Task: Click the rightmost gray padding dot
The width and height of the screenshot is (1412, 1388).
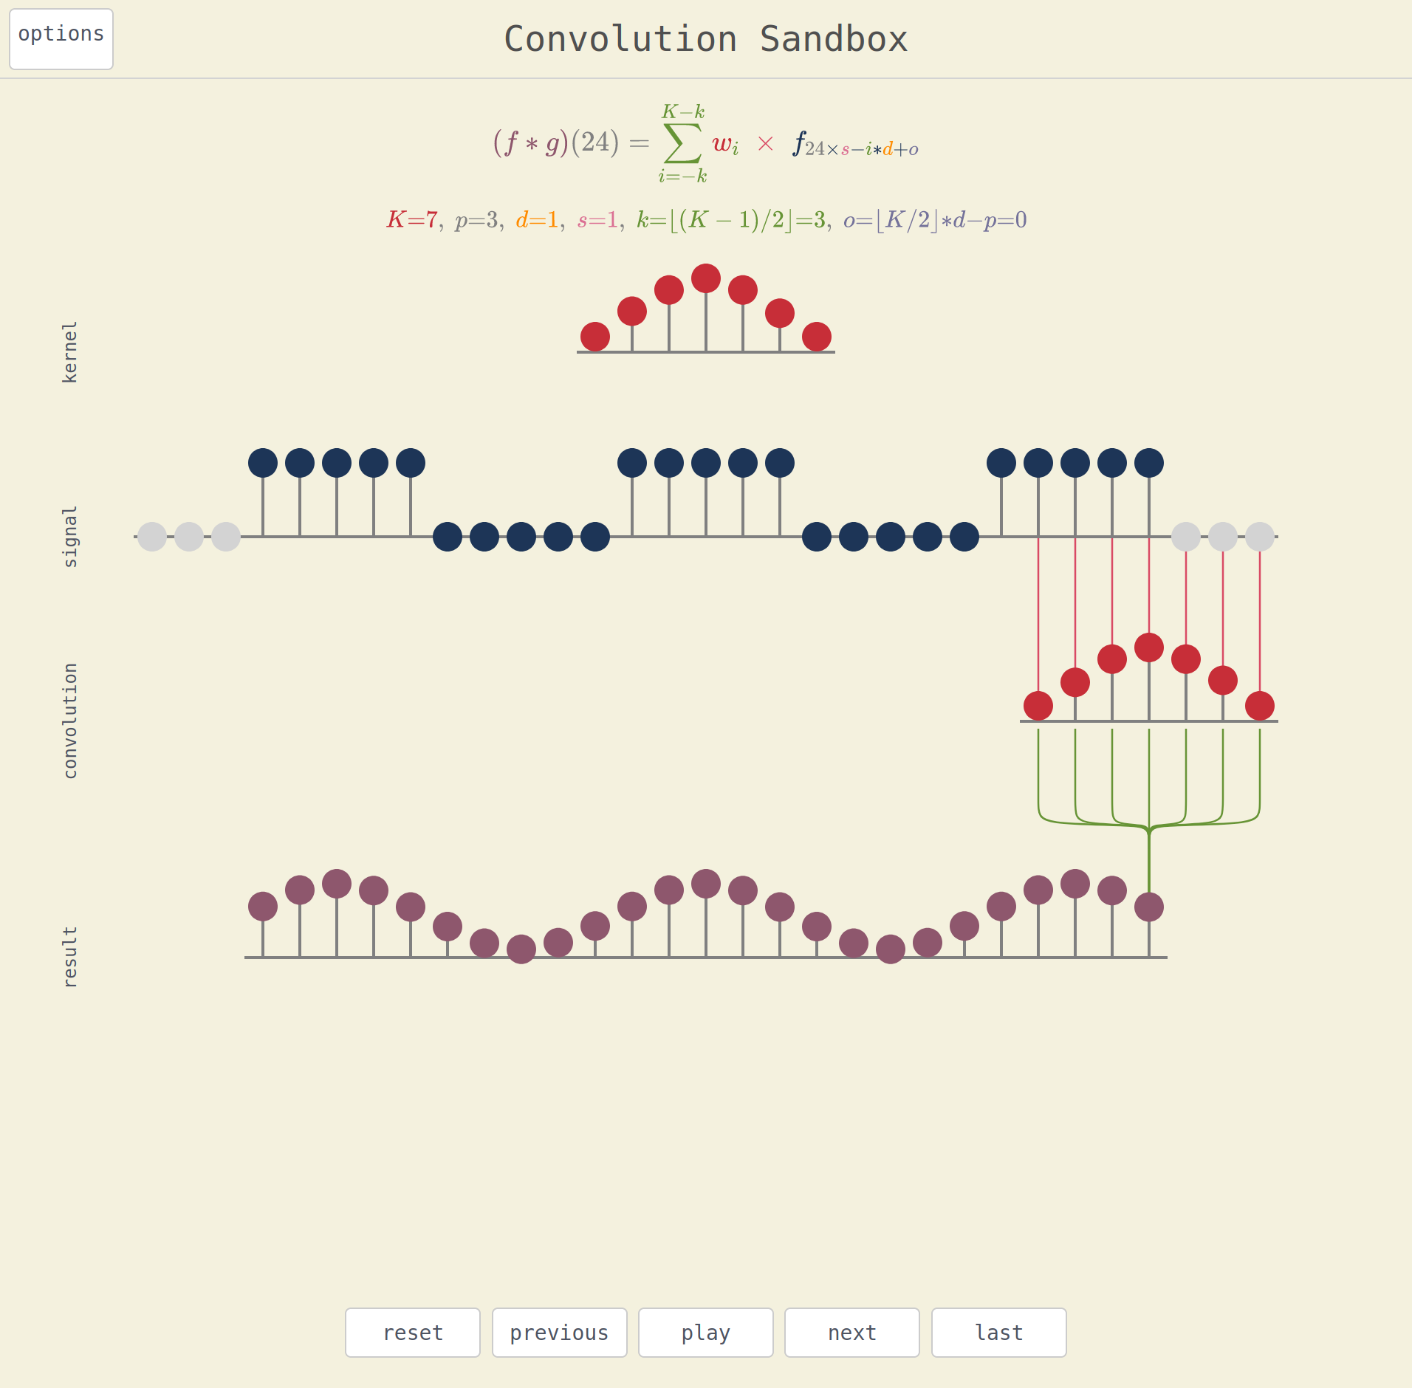Action: pos(1260,537)
